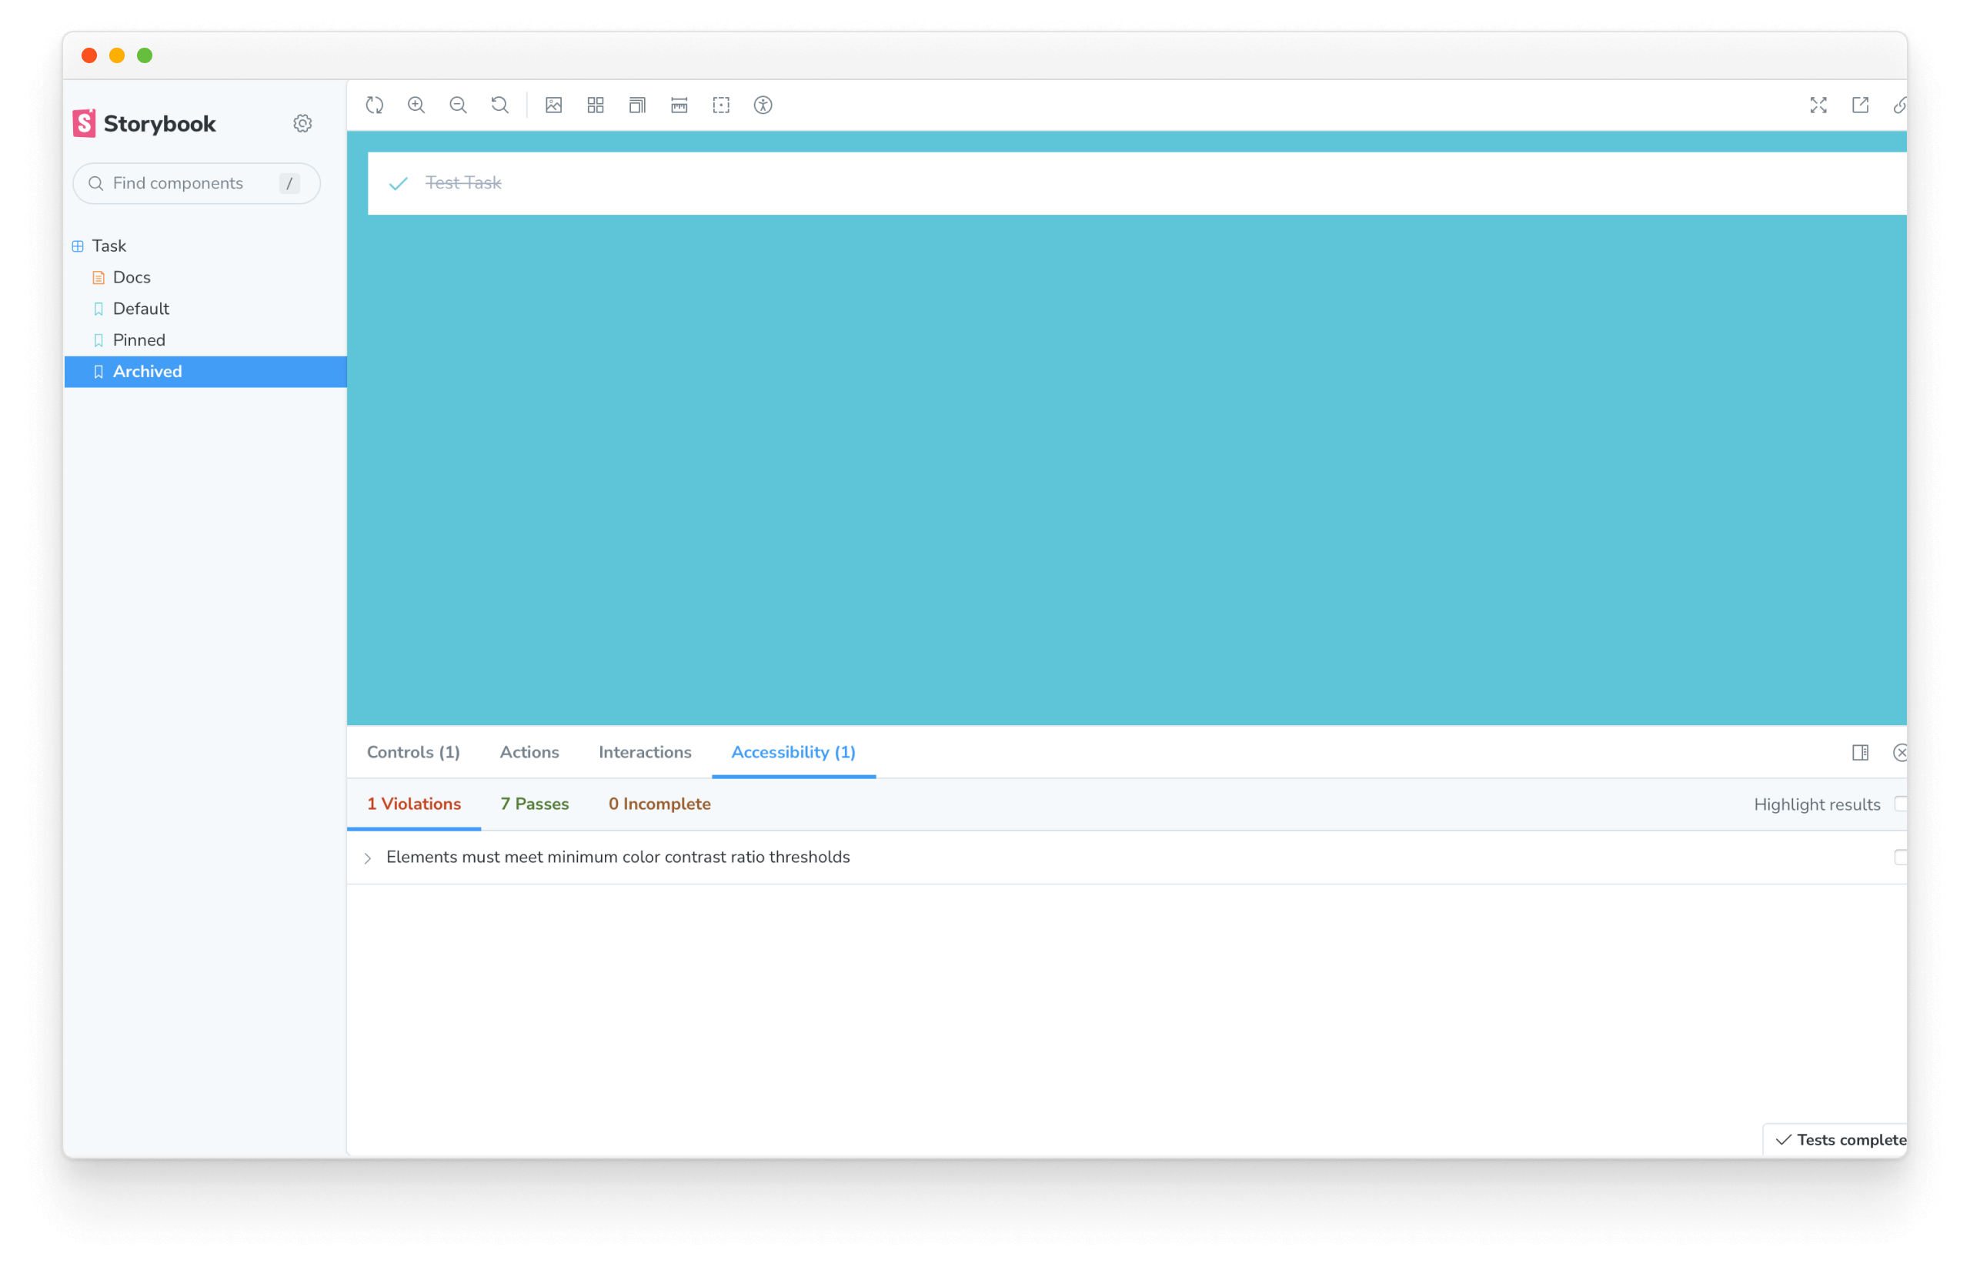Image resolution: width=1970 pixels, height=1267 pixels.
Task: Click the grid/tile view icon
Action: click(596, 105)
